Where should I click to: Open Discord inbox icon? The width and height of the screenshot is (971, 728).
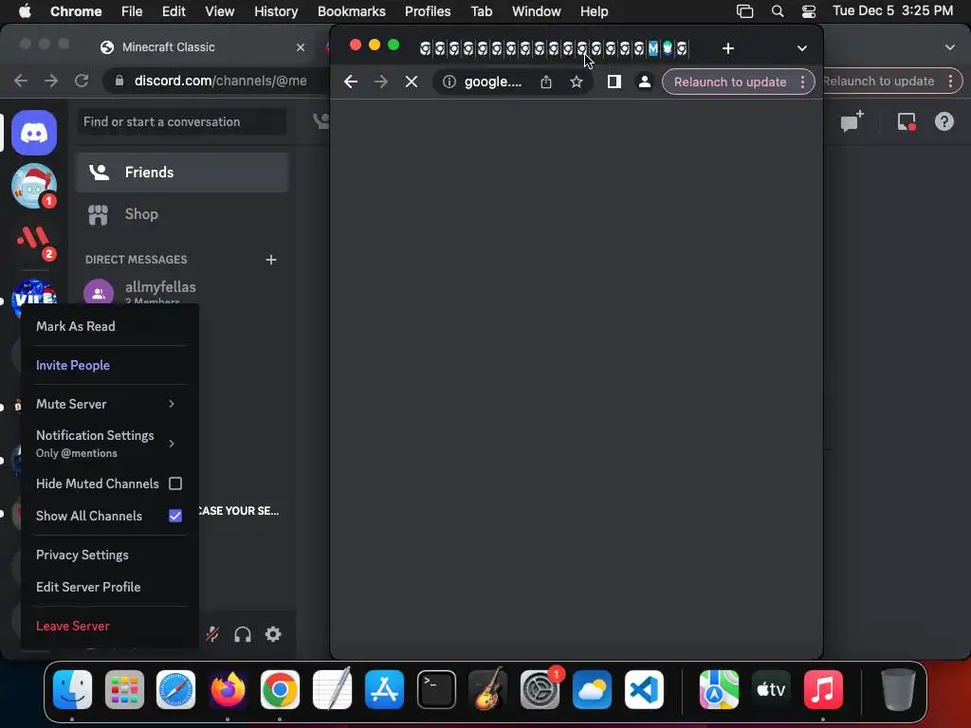[907, 121]
